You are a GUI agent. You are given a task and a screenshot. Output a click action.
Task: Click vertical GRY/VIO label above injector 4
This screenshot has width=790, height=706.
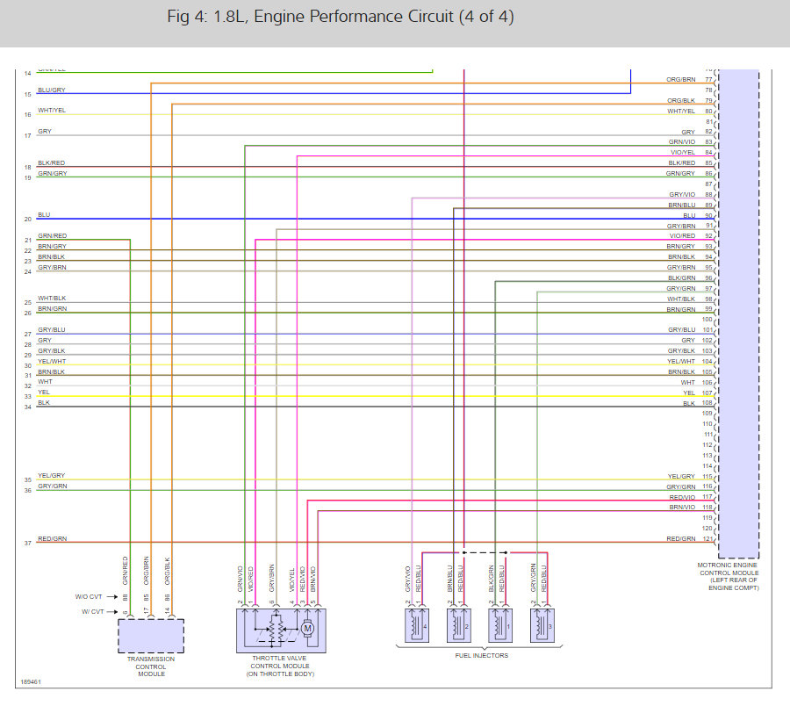[407, 579]
